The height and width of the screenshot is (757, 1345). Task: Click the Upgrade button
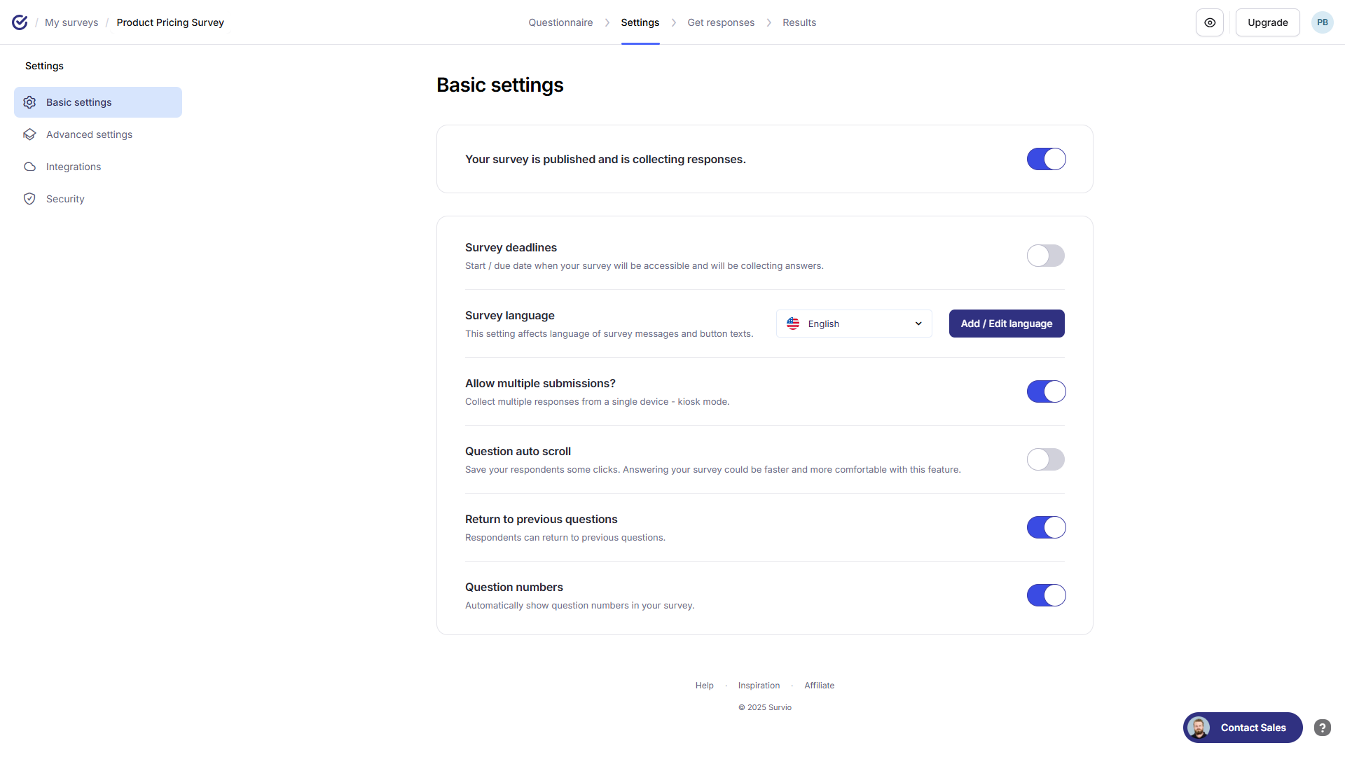pos(1267,22)
